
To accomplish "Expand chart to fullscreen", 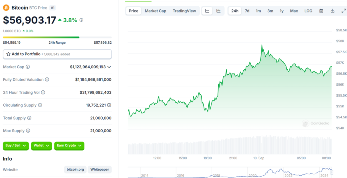I will [344, 11].
